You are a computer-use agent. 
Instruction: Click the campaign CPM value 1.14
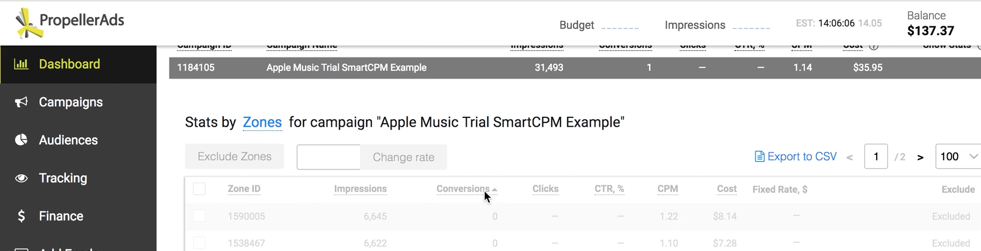click(803, 67)
